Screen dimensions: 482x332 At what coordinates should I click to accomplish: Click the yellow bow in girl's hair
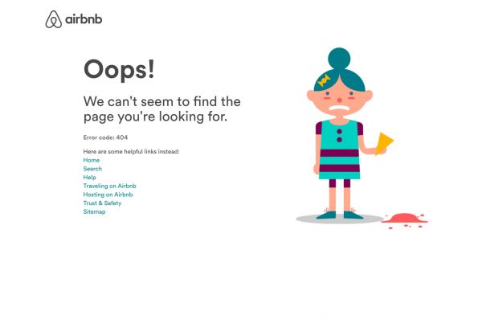[x=324, y=80]
